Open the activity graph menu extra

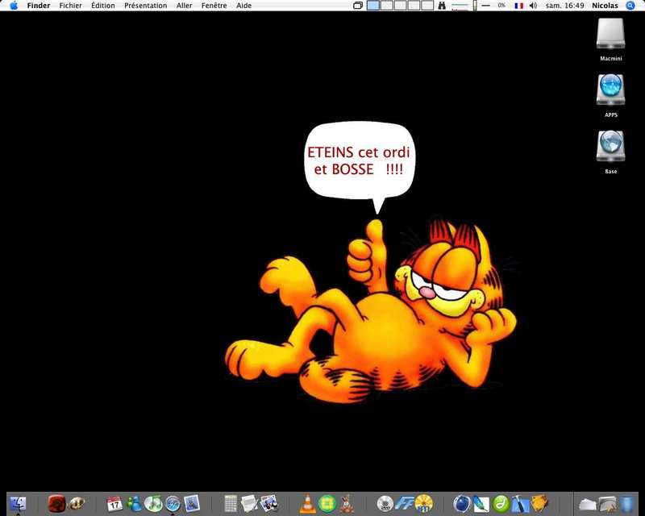click(460, 6)
